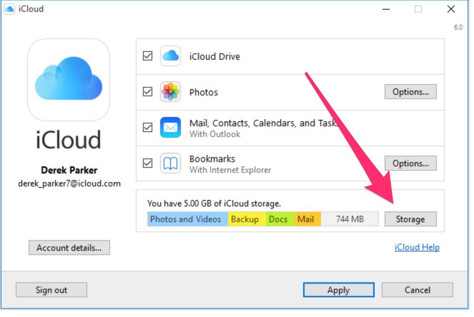The height and width of the screenshot is (317, 474).
Task: Click the Bookmarks label text
Action: coord(212,158)
